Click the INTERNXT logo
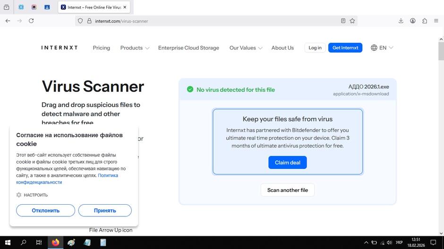 coord(60,48)
